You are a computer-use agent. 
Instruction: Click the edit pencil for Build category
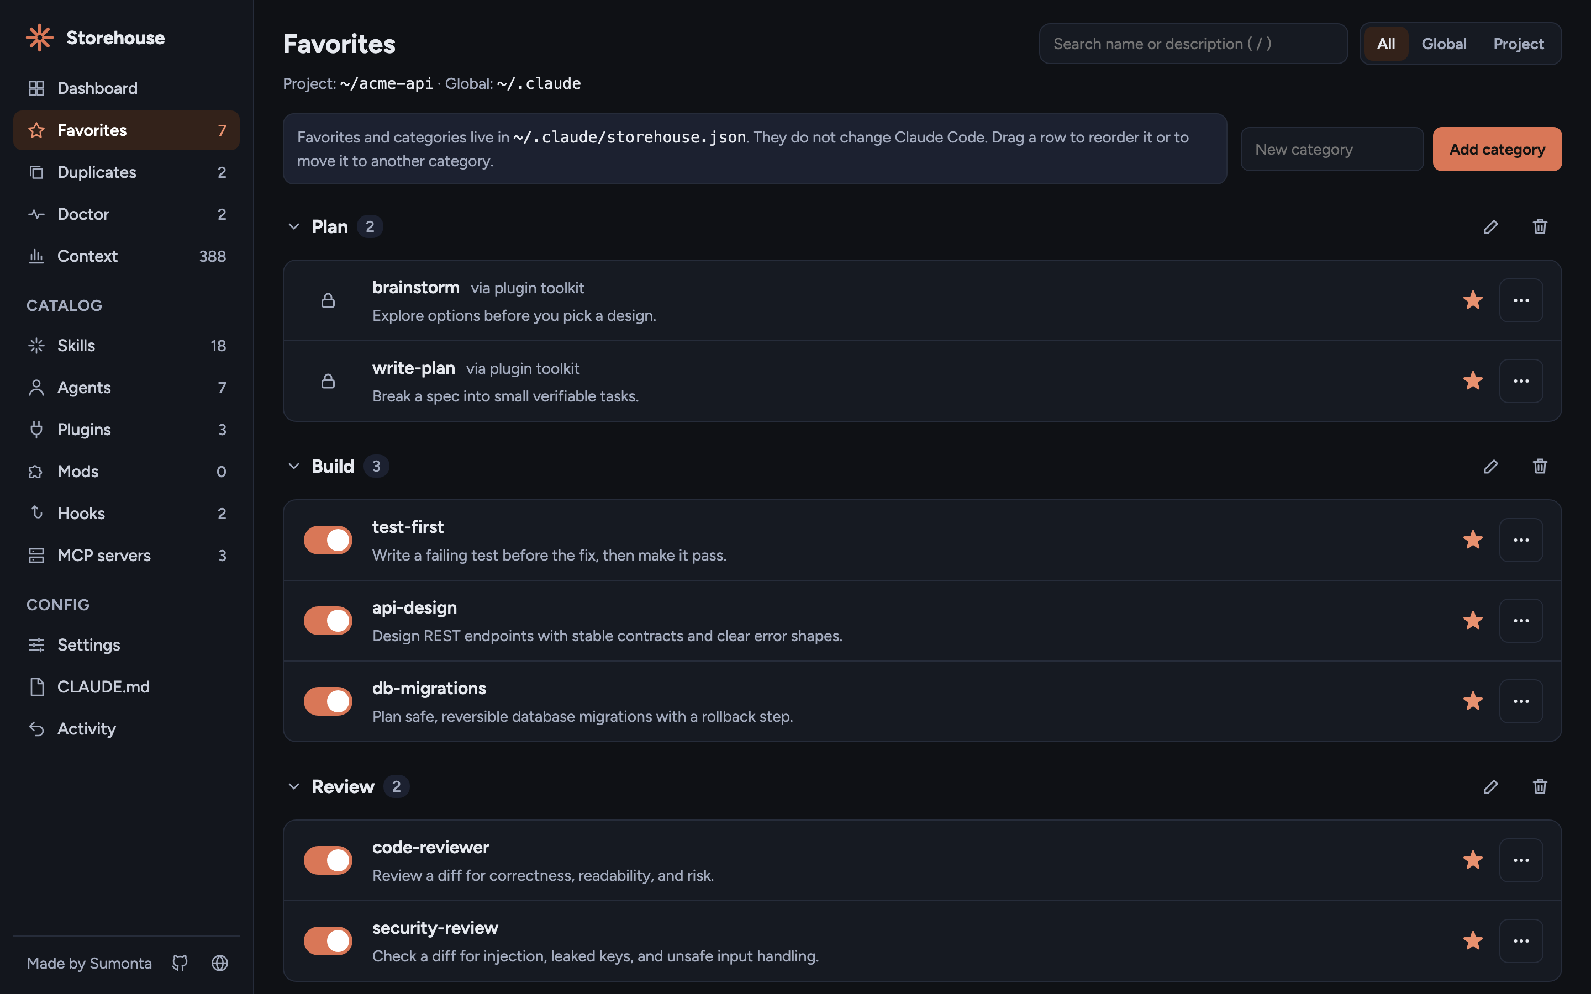click(1490, 466)
